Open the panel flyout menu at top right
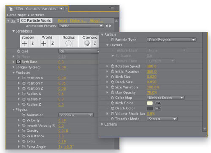The image size is (211, 153). pos(111,8)
